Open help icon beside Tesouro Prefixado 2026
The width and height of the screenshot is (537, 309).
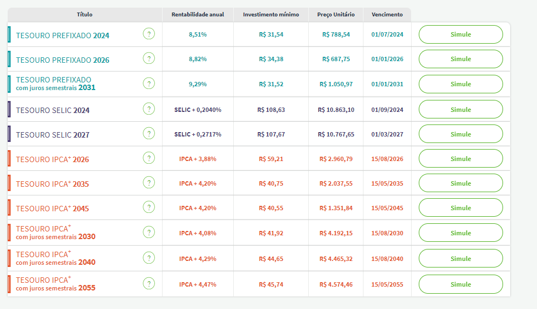coord(149,59)
